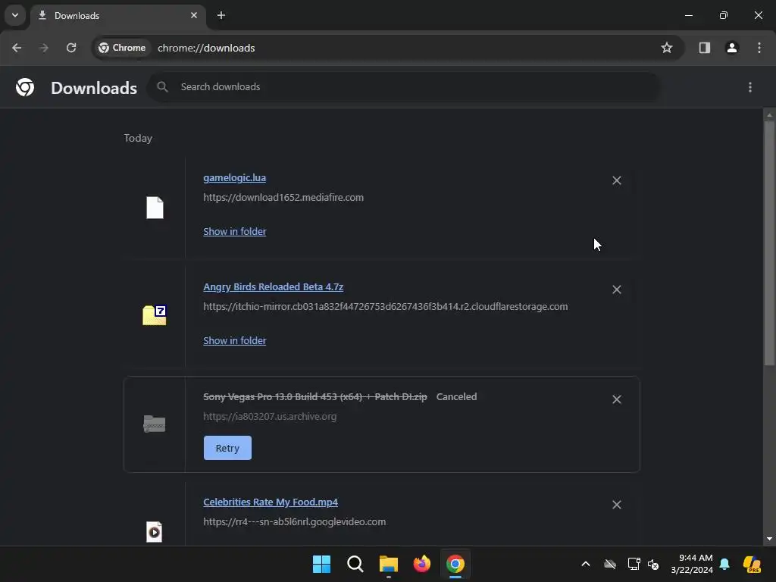Open the notification bell icon

tap(725, 564)
